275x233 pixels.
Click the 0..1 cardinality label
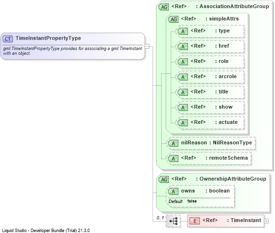click(160, 218)
